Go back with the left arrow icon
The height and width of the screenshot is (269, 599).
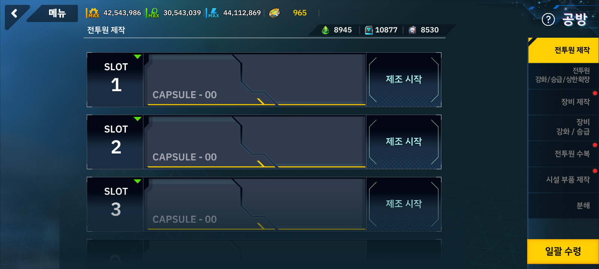point(15,14)
